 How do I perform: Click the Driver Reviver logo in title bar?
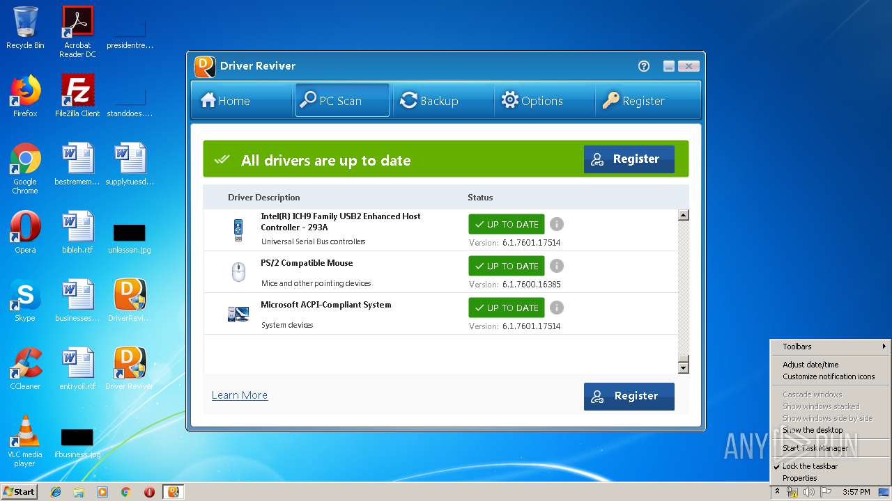pos(205,66)
